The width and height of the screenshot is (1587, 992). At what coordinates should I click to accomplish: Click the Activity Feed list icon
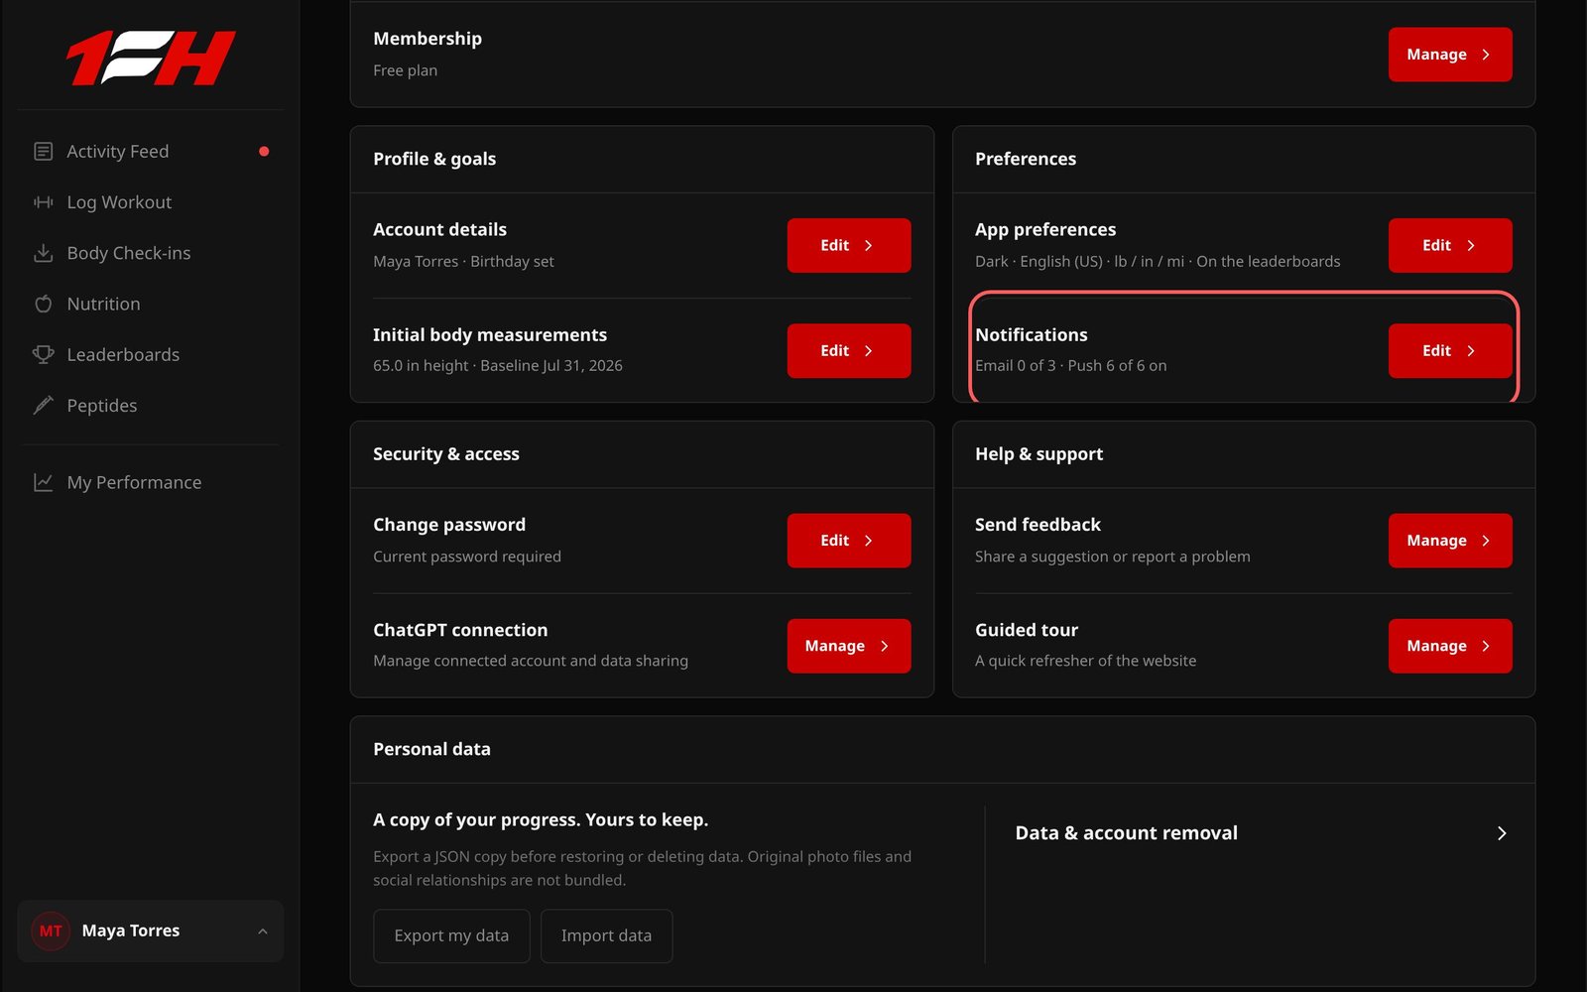pos(43,151)
